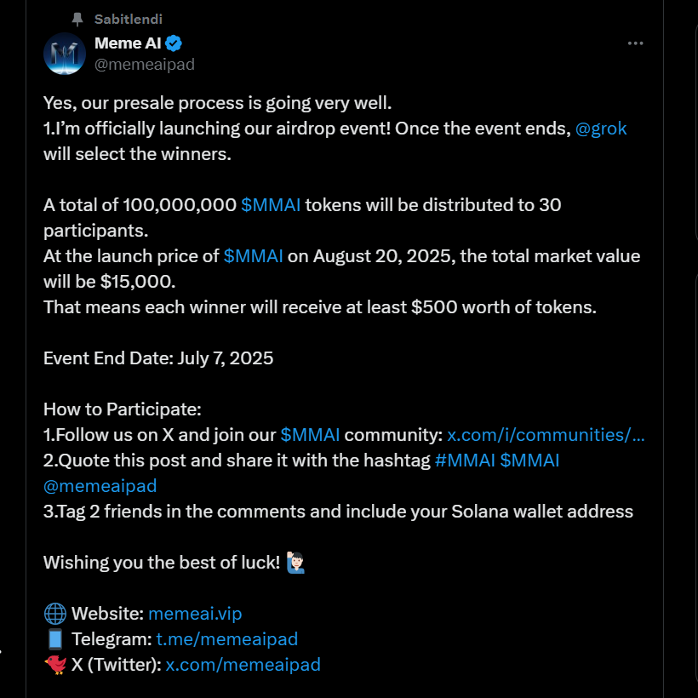
Task: Follow the x.com/memeaipad link
Action: [243, 665]
